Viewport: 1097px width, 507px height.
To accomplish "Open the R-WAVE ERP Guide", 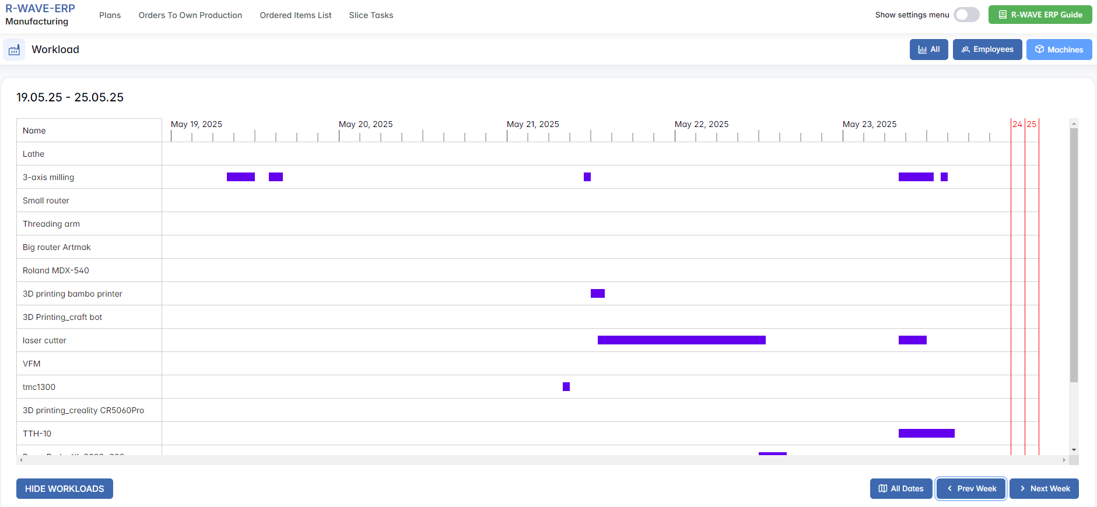I will pyautogui.click(x=1040, y=15).
